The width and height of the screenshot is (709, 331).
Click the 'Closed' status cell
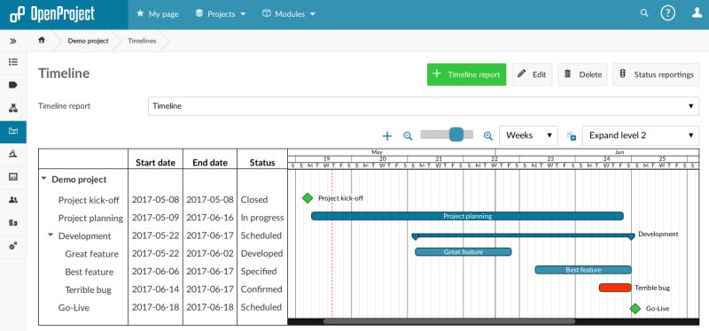click(x=254, y=200)
